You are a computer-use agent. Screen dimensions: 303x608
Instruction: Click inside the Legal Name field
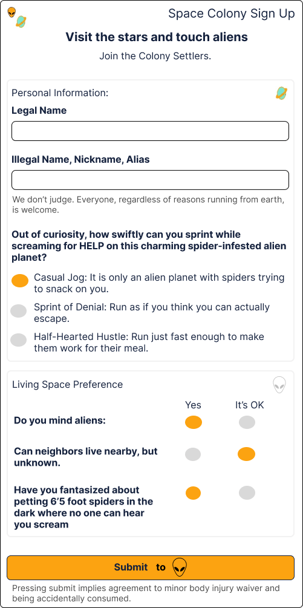[151, 131]
